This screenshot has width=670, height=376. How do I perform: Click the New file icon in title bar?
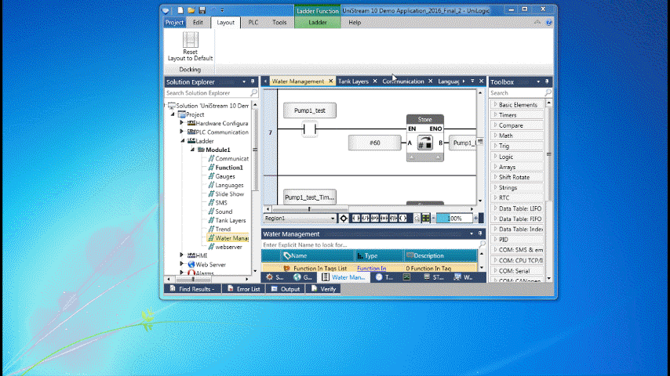coord(180,10)
